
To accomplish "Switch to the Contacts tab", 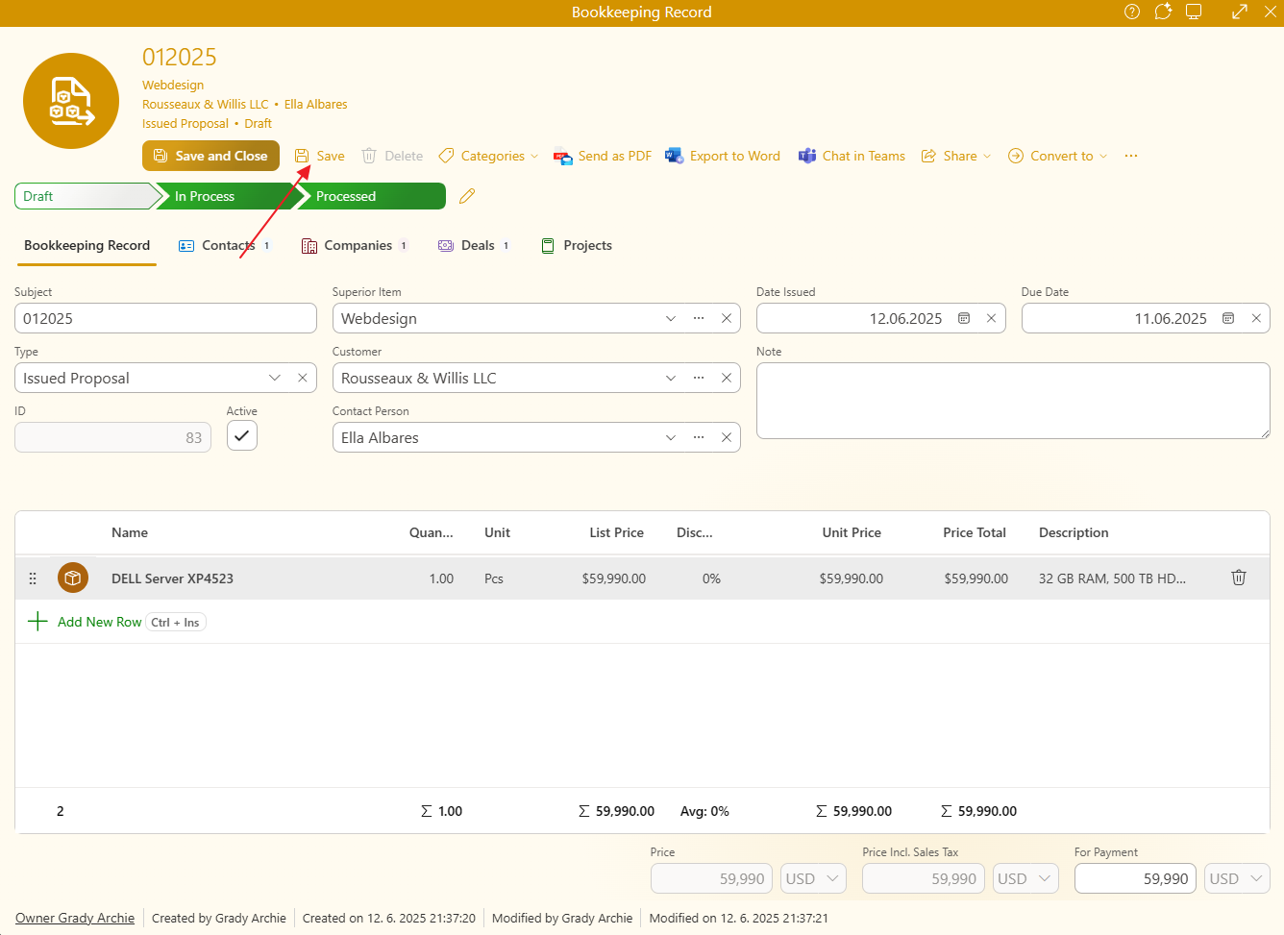I will click(225, 245).
